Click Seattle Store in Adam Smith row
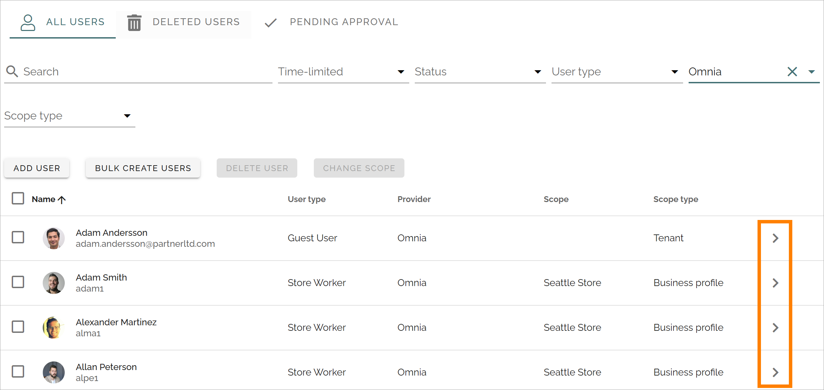The height and width of the screenshot is (390, 824). 572,283
